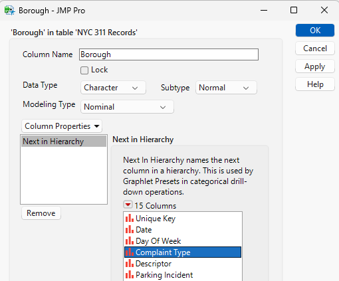Click the Cancel button
339x281 pixels.
coord(315,48)
